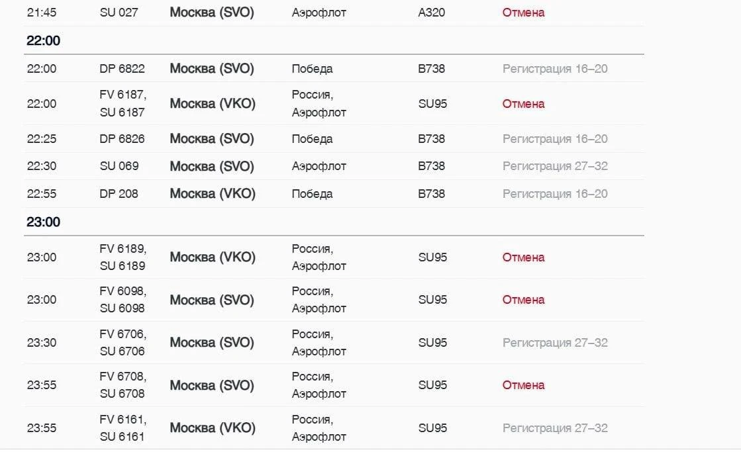Click the A320 aircraft type of SU 027
Image resolution: width=741 pixels, height=452 pixels.
[x=432, y=13]
